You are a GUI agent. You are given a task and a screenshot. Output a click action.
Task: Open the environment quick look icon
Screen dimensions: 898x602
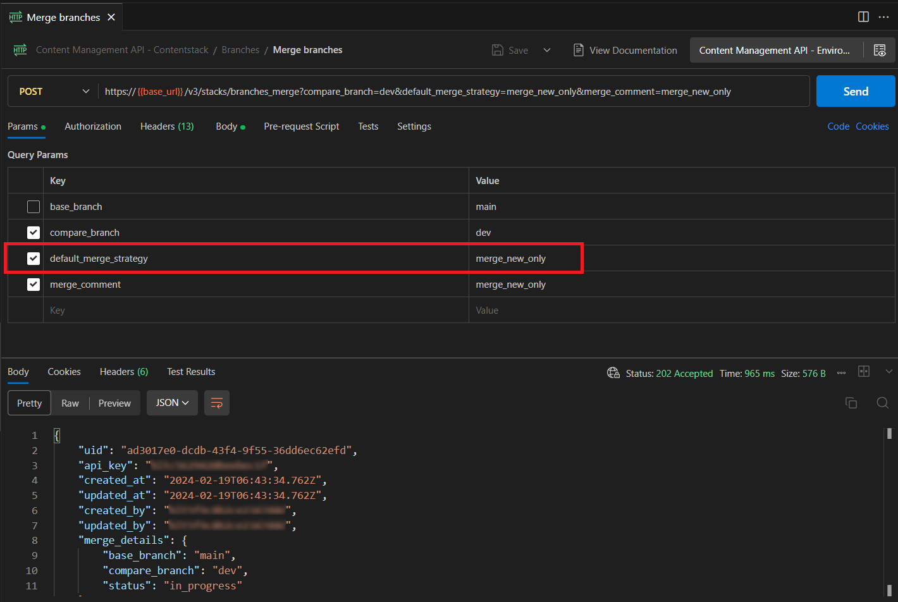(x=880, y=50)
